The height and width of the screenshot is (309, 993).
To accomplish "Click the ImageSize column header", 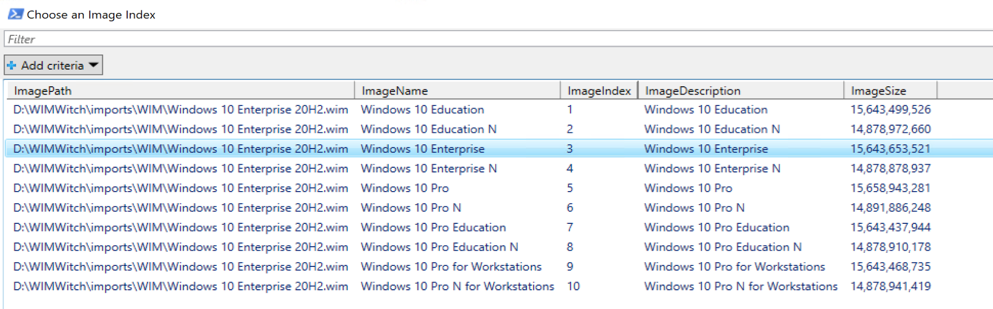I will pos(878,91).
